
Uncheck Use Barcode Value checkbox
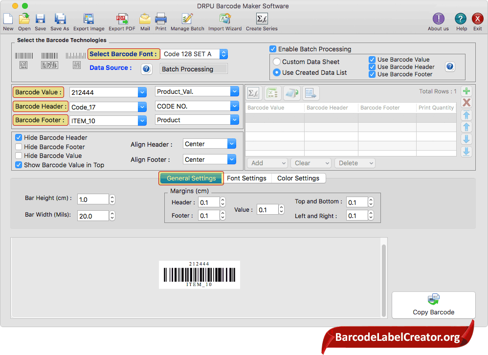point(372,60)
